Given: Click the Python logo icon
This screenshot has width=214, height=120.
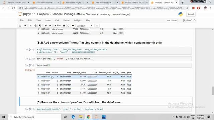Looking at the screenshot, I should (x=181, y=14).
